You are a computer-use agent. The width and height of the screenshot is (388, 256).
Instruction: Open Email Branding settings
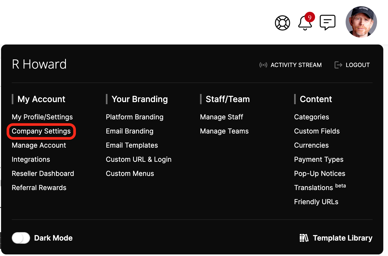(130, 131)
